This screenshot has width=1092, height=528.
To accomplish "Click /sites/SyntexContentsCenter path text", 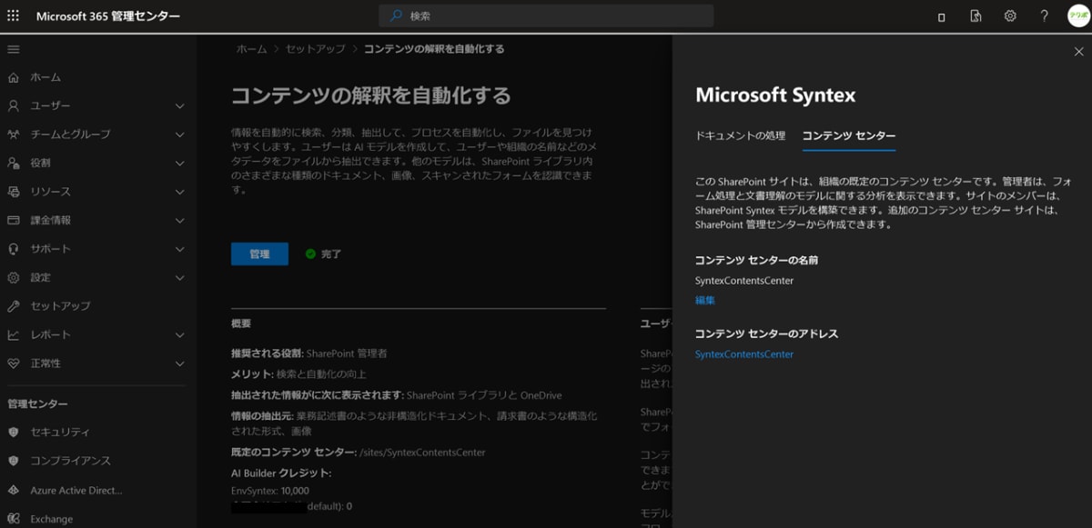I will 423,452.
